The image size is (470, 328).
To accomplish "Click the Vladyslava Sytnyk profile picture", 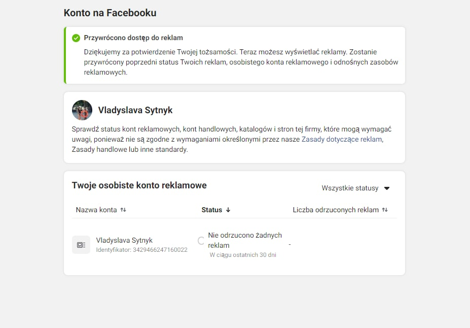I will tap(82, 110).
